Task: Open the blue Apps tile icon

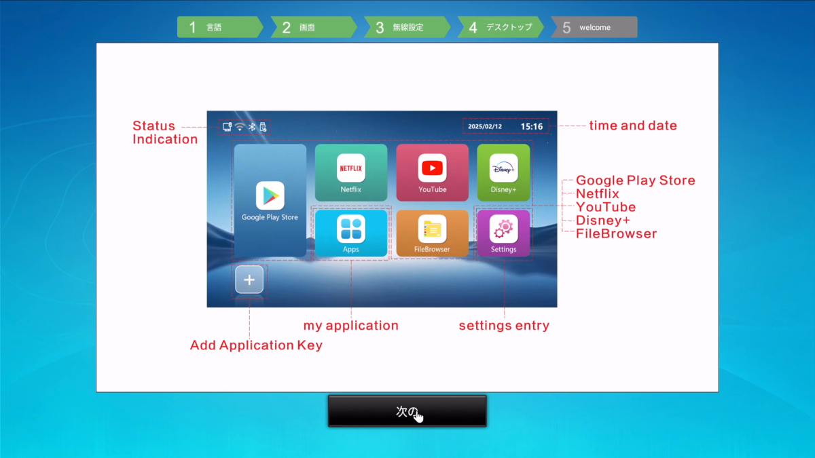Action: pyautogui.click(x=351, y=229)
